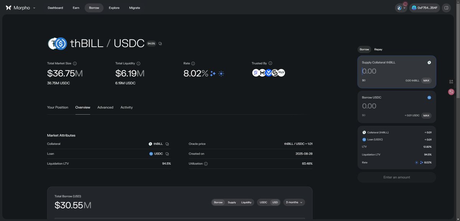Focus the Borrow USDC amount field
460x221 pixels.
[x=387, y=106]
